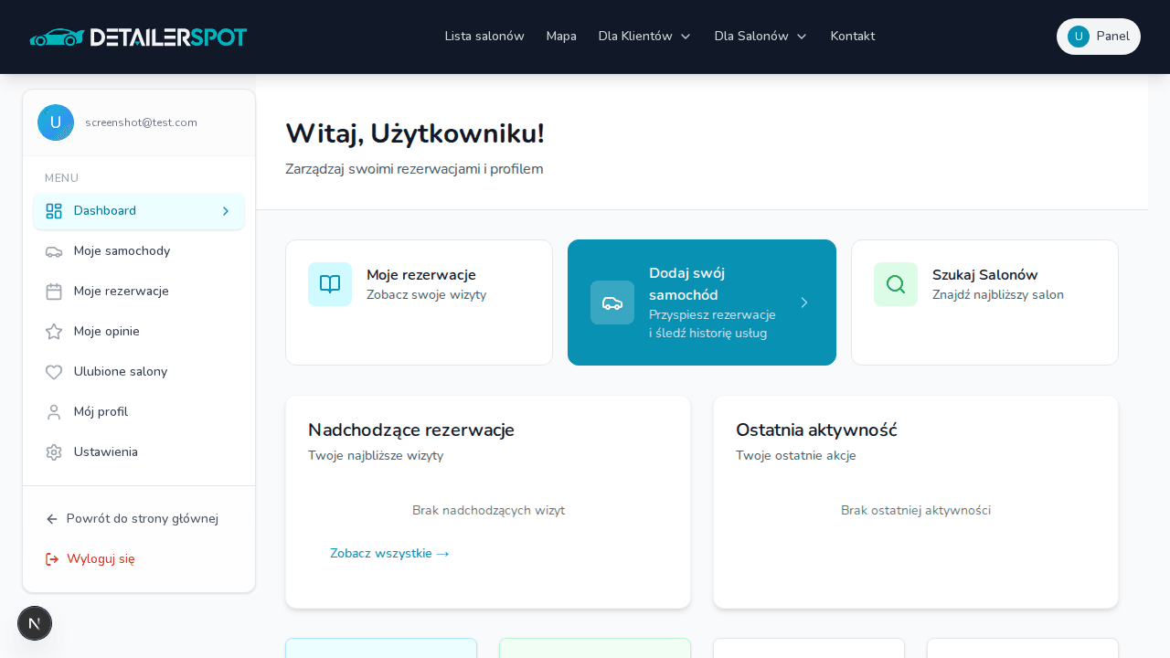Follow the Zobacz wszystkie link
Image resolution: width=1170 pixels, height=658 pixels.
click(389, 553)
